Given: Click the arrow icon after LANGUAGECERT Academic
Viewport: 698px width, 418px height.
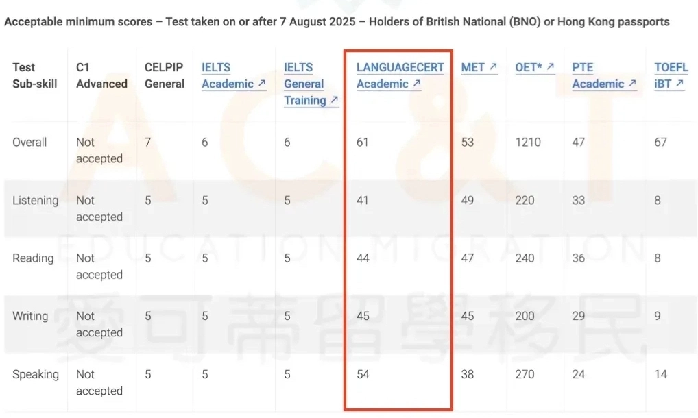Looking at the screenshot, I should [x=416, y=84].
